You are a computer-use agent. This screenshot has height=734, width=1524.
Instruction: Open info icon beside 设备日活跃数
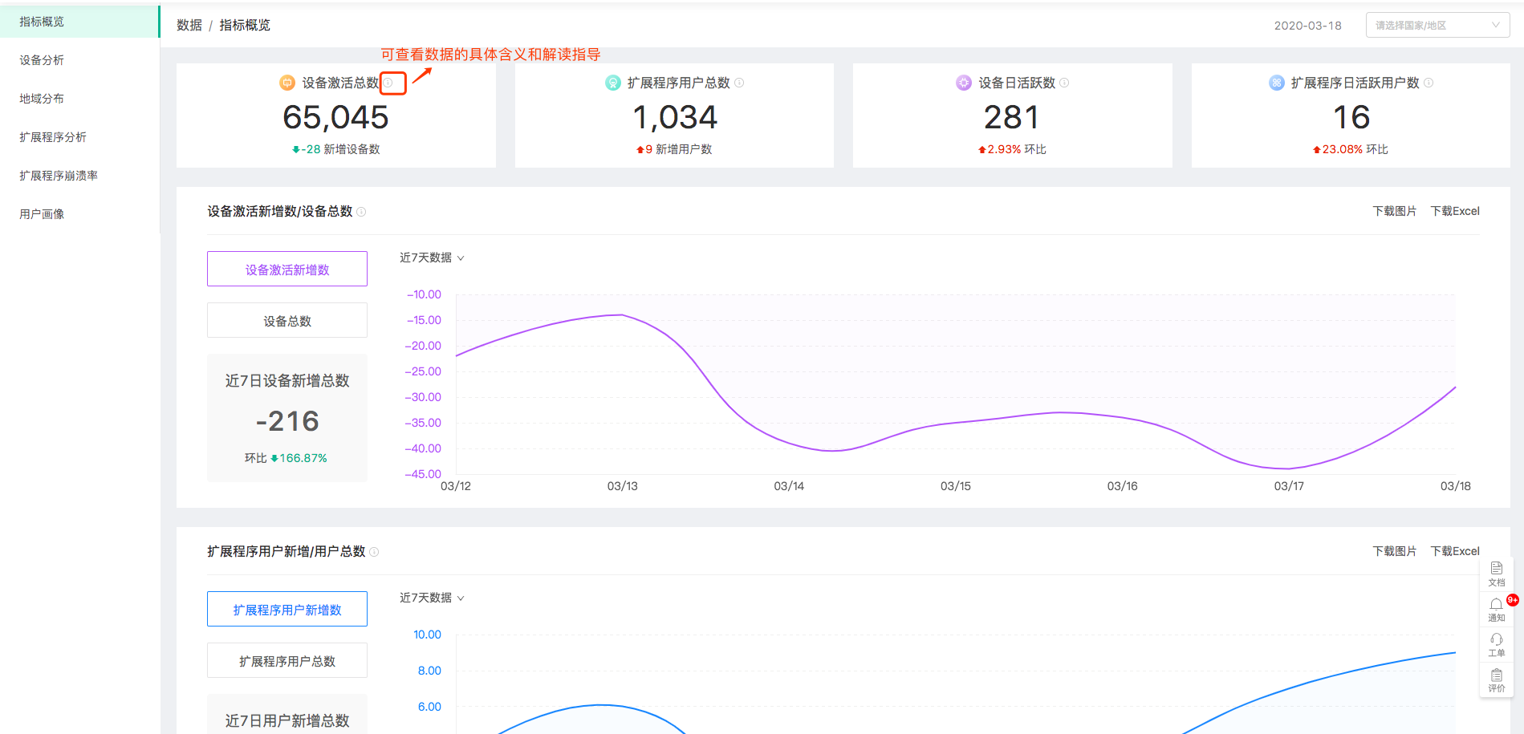1064,83
